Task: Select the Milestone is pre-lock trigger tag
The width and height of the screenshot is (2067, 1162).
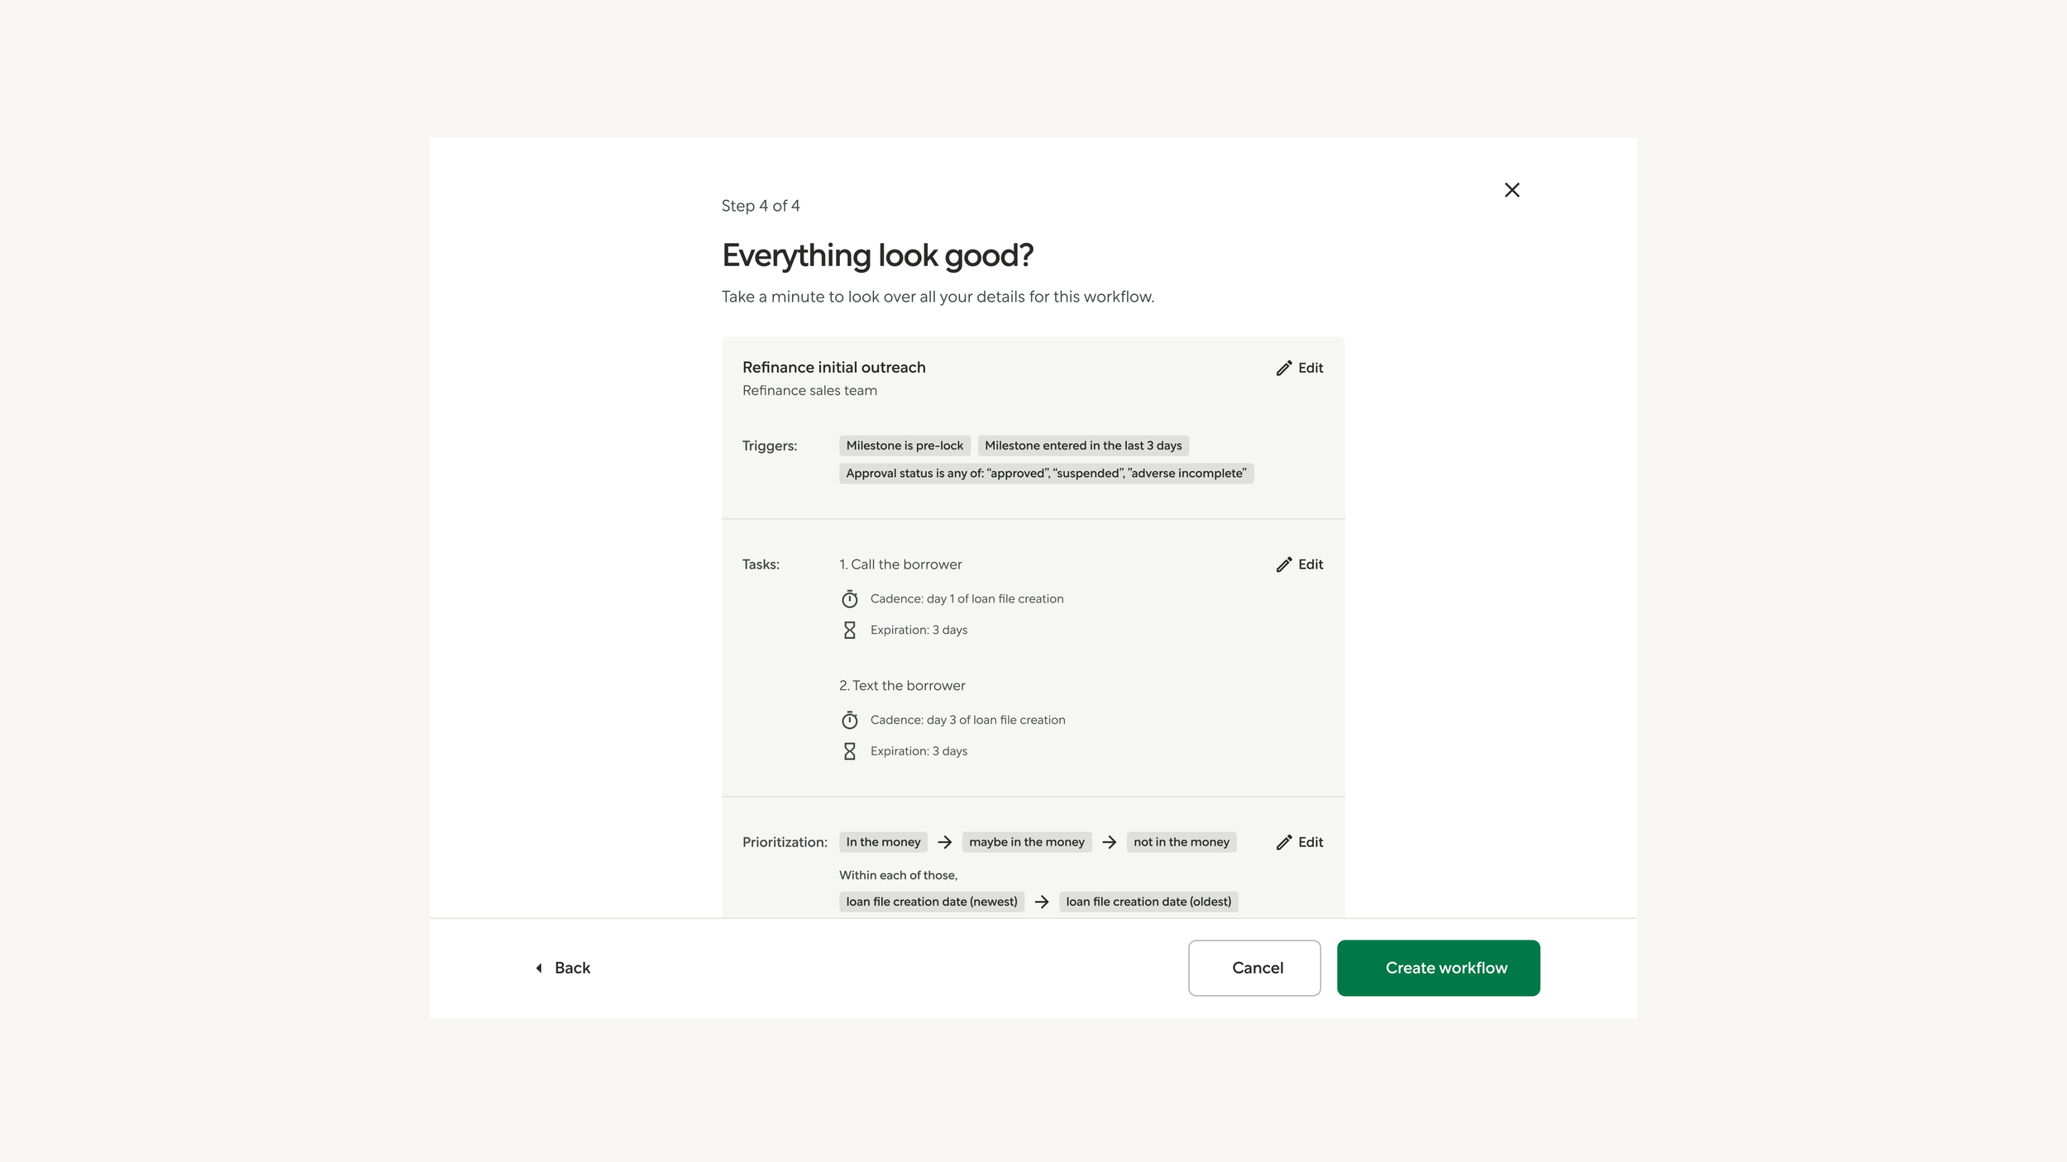Action: click(905, 445)
